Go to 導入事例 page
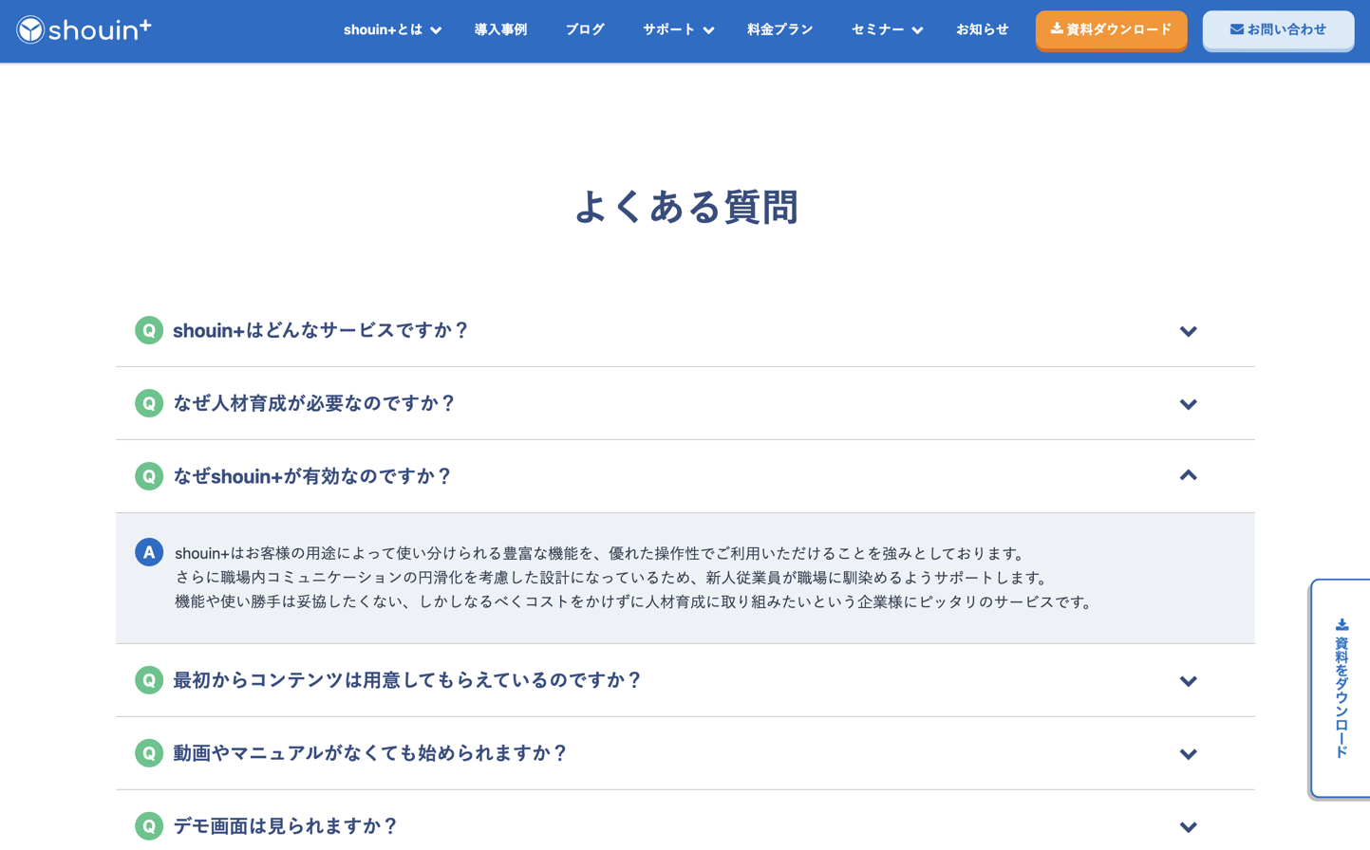Viewport: 1370px width, 850px height. coord(500,30)
